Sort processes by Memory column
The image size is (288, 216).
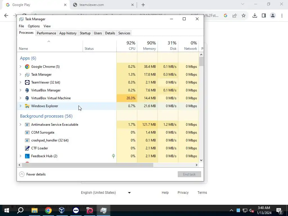pyautogui.click(x=147, y=46)
